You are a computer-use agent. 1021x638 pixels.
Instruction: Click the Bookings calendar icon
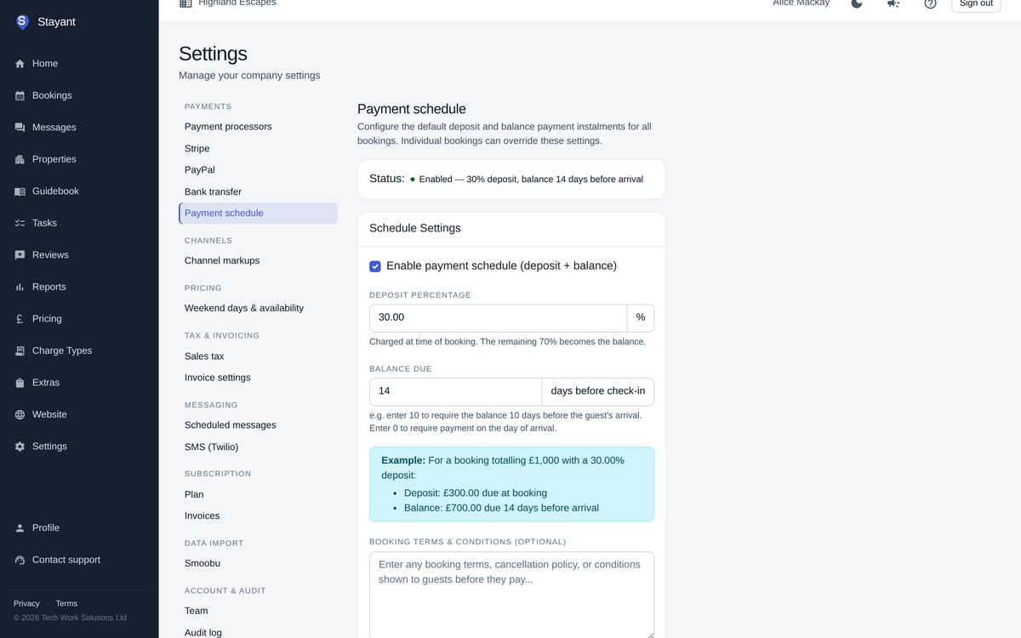[x=20, y=95]
